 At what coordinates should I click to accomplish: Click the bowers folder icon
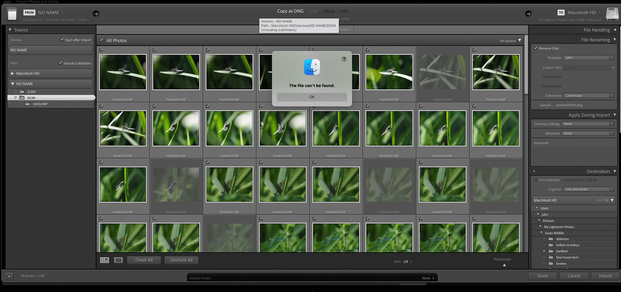tap(551, 263)
